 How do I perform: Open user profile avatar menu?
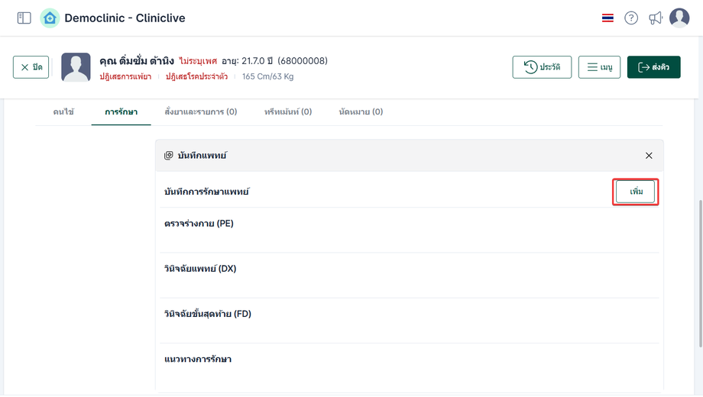pos(679,18)
